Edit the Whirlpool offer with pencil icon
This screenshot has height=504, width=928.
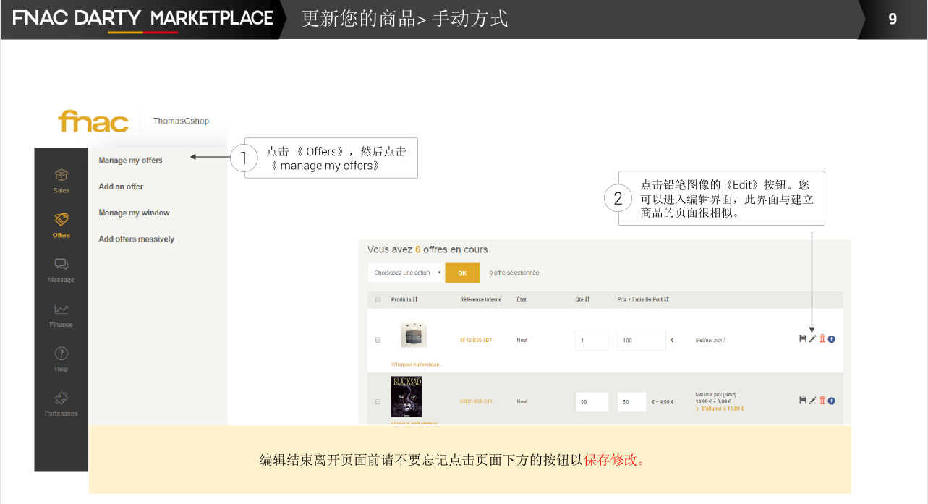tap(812, 338)
